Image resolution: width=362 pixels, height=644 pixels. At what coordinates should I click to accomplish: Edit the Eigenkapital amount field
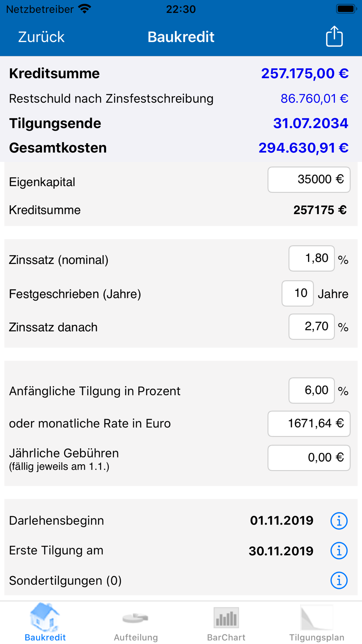click(309, 180)
